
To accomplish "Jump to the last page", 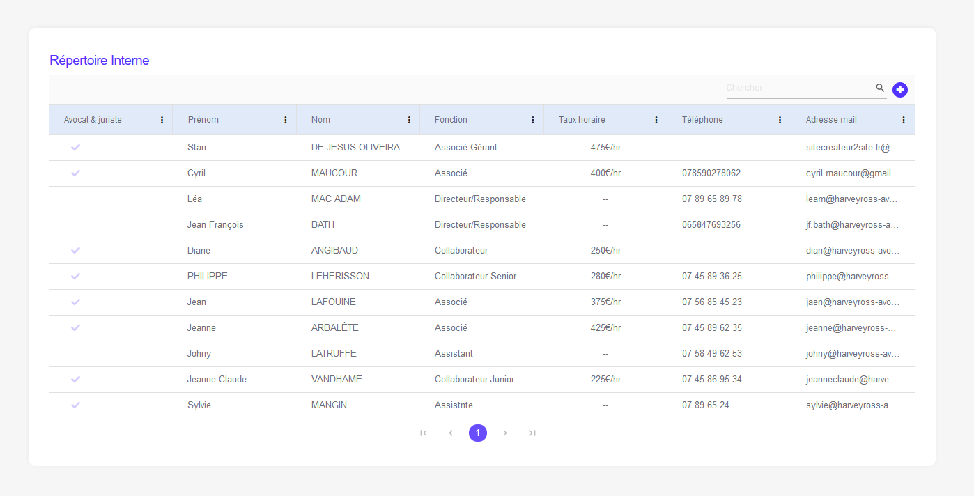I will 532,433.
